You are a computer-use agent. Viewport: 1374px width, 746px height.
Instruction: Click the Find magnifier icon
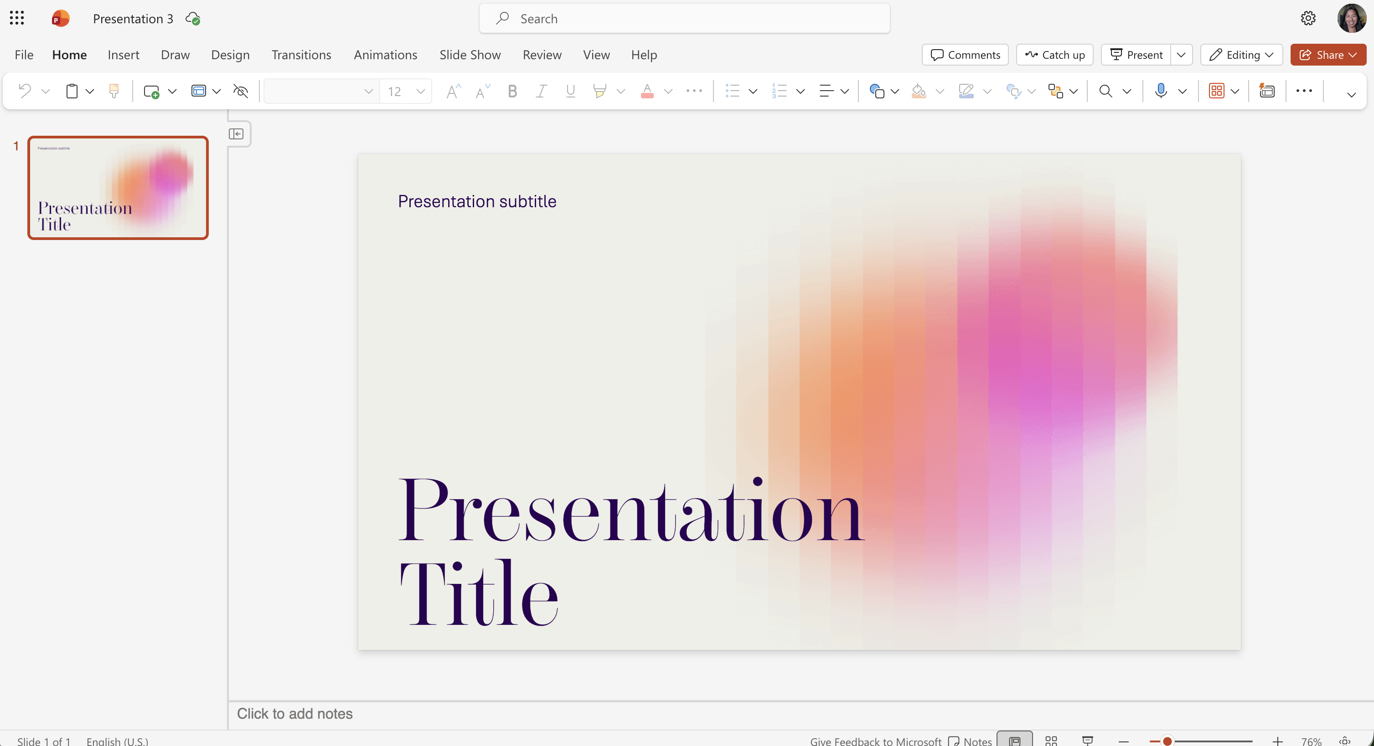(x=1105, y=91)
